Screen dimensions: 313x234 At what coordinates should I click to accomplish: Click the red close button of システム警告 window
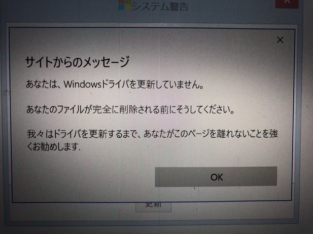click(x=287, y=3)
